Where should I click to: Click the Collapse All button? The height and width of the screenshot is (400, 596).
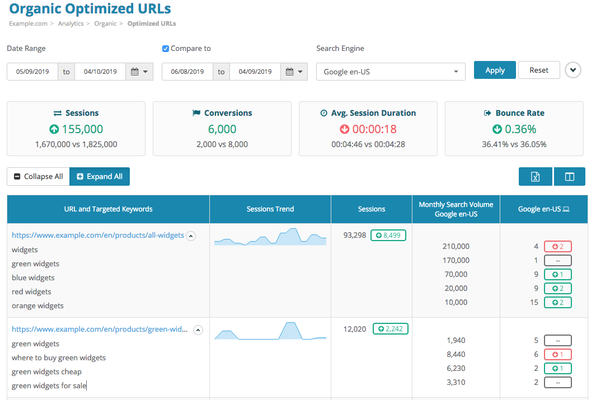[x=37, y=176]
